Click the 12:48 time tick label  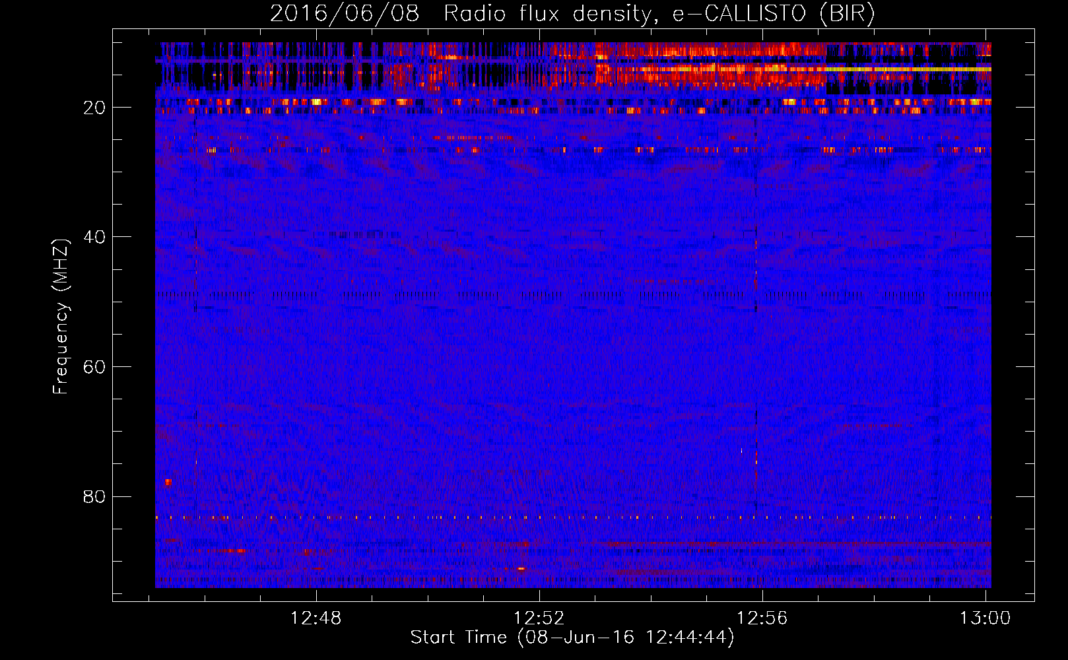316,618
